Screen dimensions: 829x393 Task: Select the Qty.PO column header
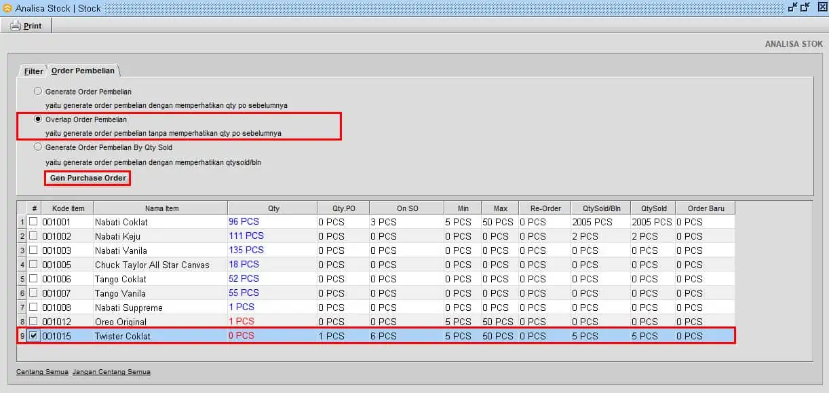pyautogui.click(x=344, y=208)
